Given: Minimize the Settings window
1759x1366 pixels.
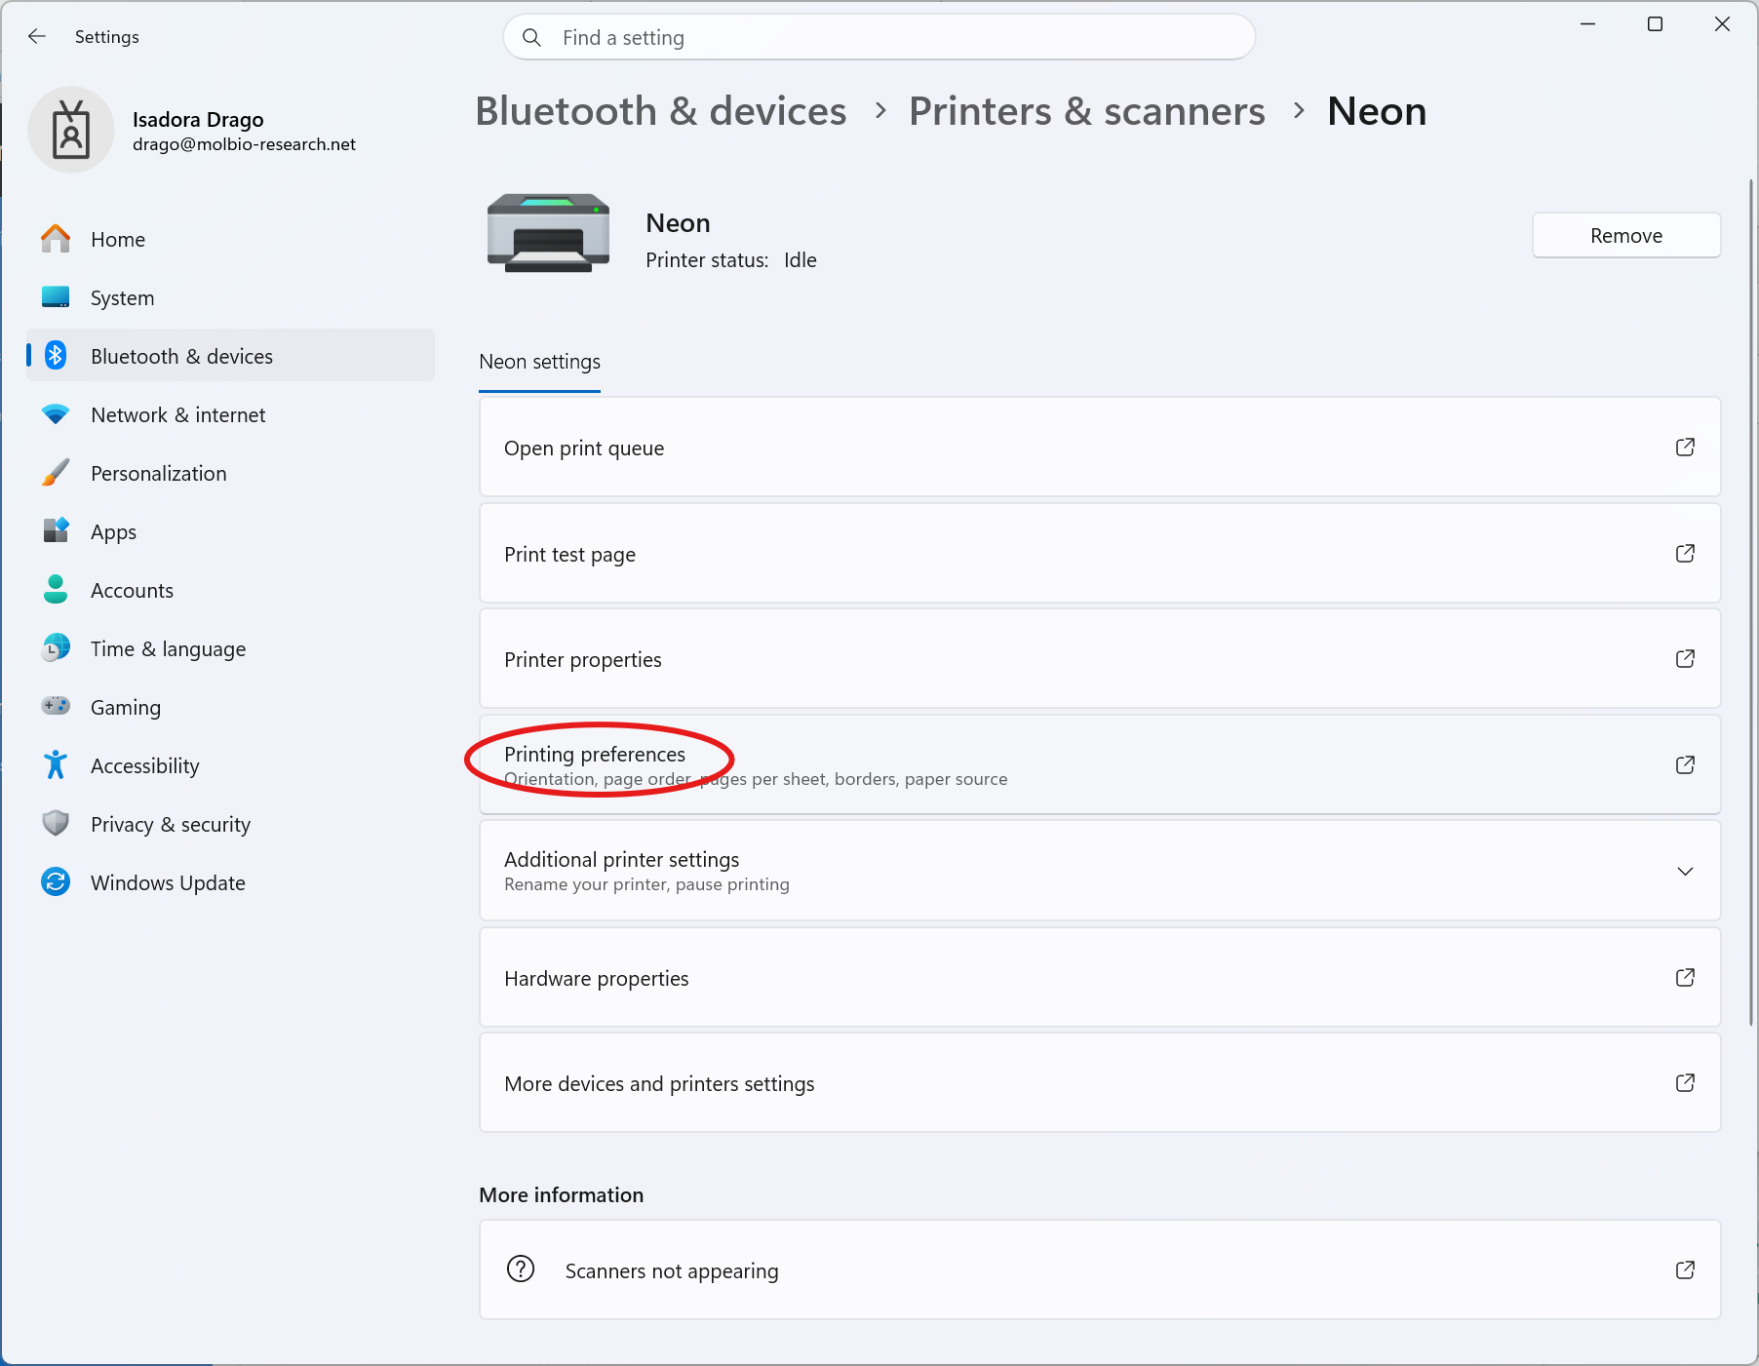Looking at the screenshot, I should pos(1588,24).
